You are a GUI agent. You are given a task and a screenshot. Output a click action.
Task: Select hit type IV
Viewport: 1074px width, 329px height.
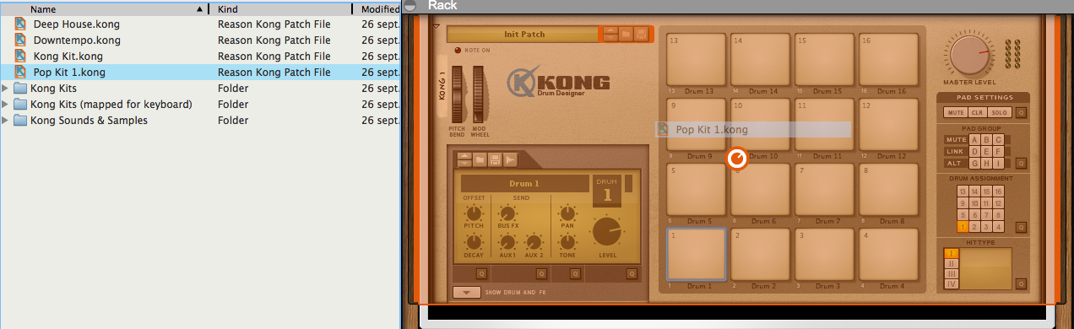pos(952,283)
